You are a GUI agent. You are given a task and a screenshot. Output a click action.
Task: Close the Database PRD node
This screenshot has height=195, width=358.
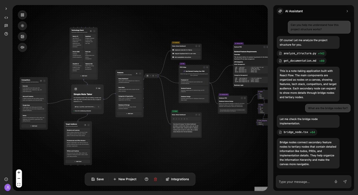(245, 98)
